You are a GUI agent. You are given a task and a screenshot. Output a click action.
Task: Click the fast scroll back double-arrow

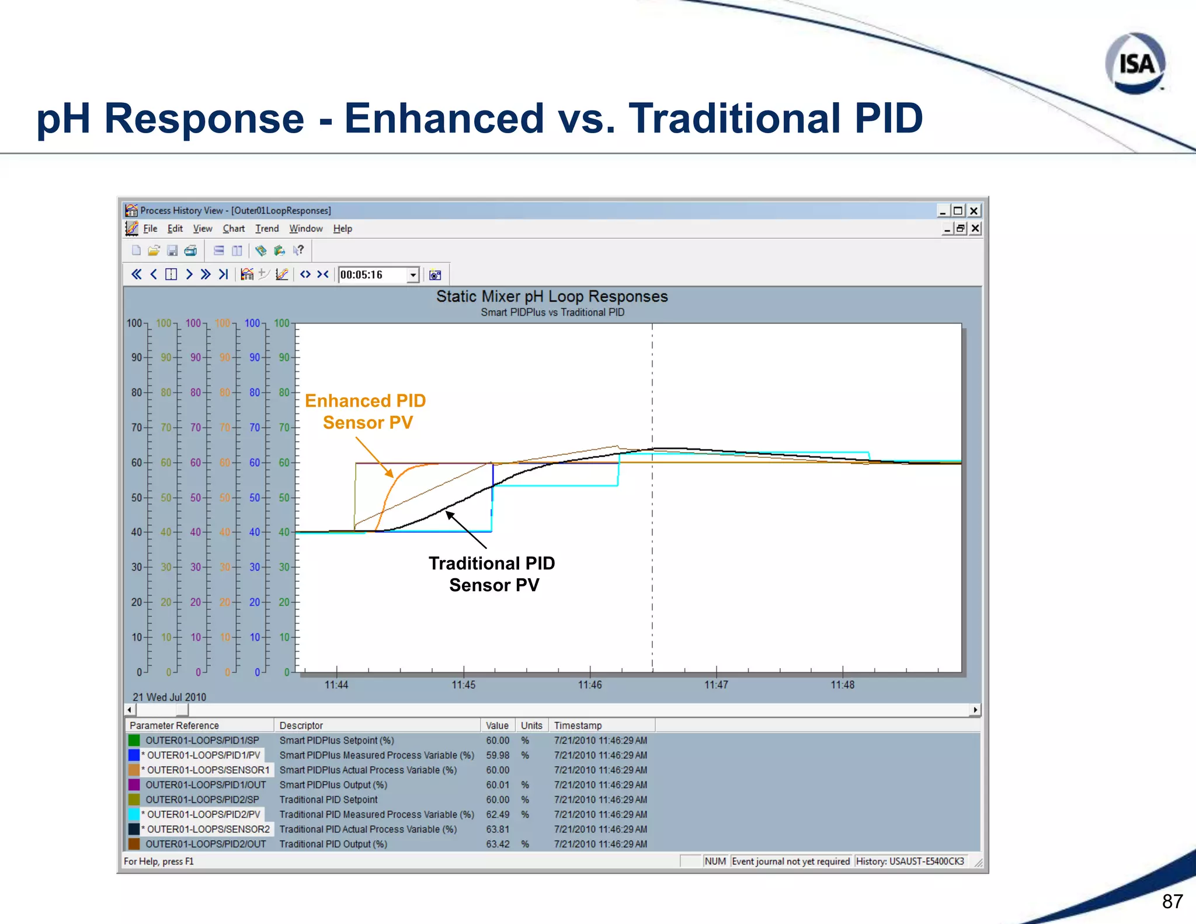click(x=137, y=275)
